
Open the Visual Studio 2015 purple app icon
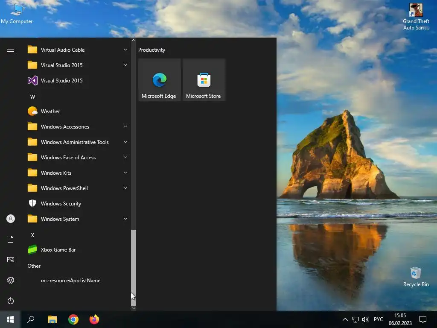(x=32, y=81)
